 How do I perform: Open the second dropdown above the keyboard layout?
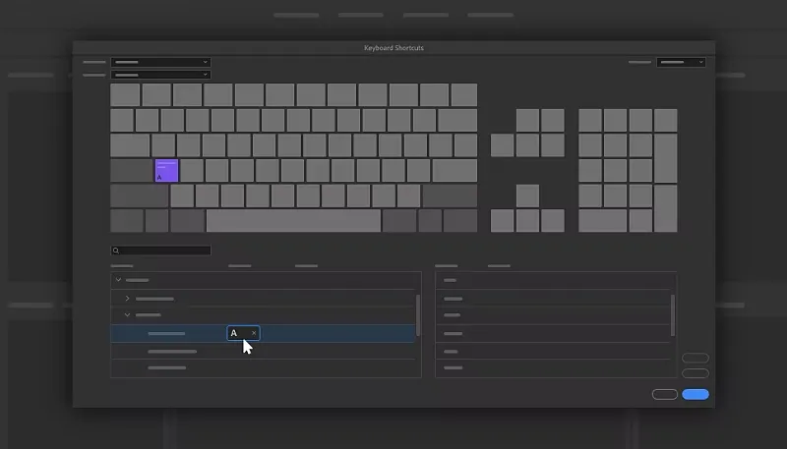click(160, 75)
